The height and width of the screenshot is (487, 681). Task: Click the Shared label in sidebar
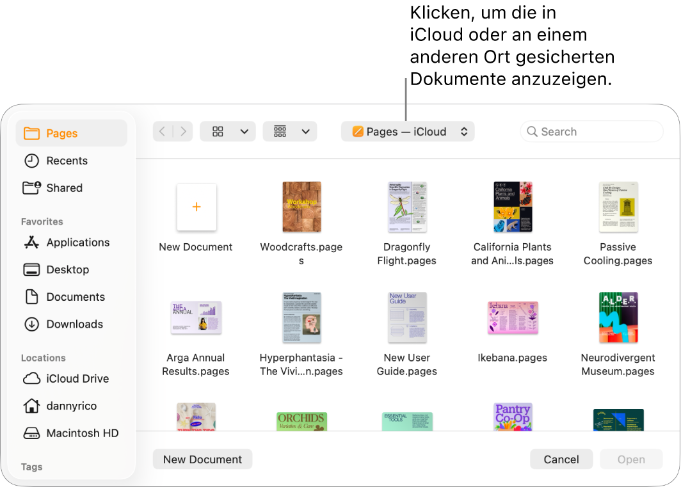pos(64,188)
